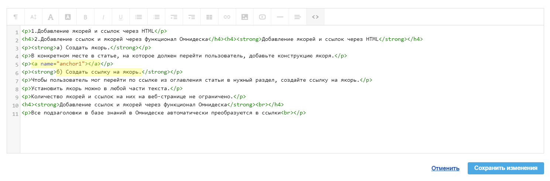Screen dimensions: 550x181
Task: Click line 7 text Чтобы пользователь мог перейти
Action: [x=195, y=80]
